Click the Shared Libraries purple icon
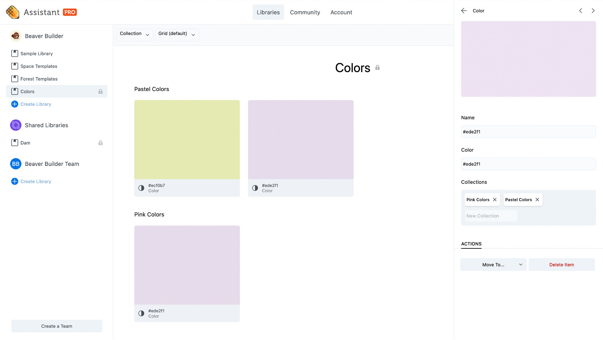Screen dimensions: 603x340 coord(15,125)
